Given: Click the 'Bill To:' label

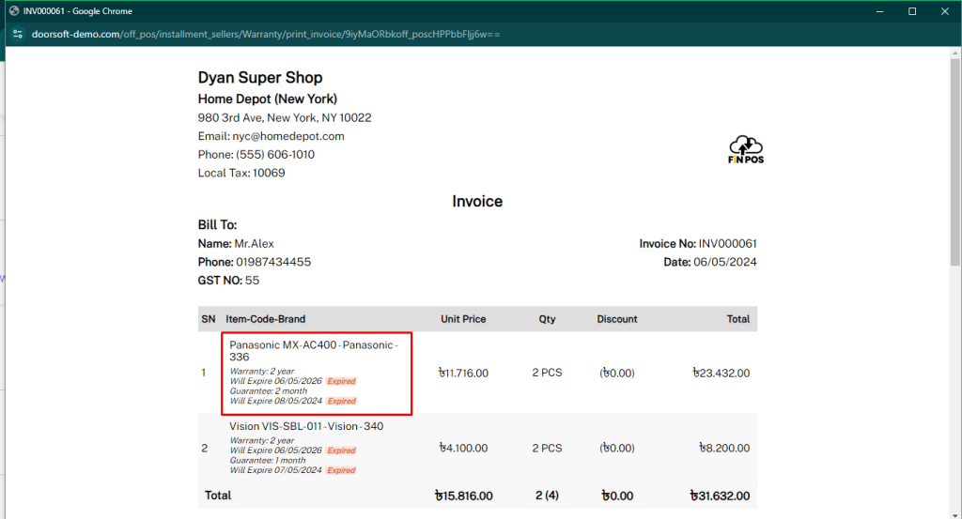Looking at the screenshot, I should [x=217, y=225].
